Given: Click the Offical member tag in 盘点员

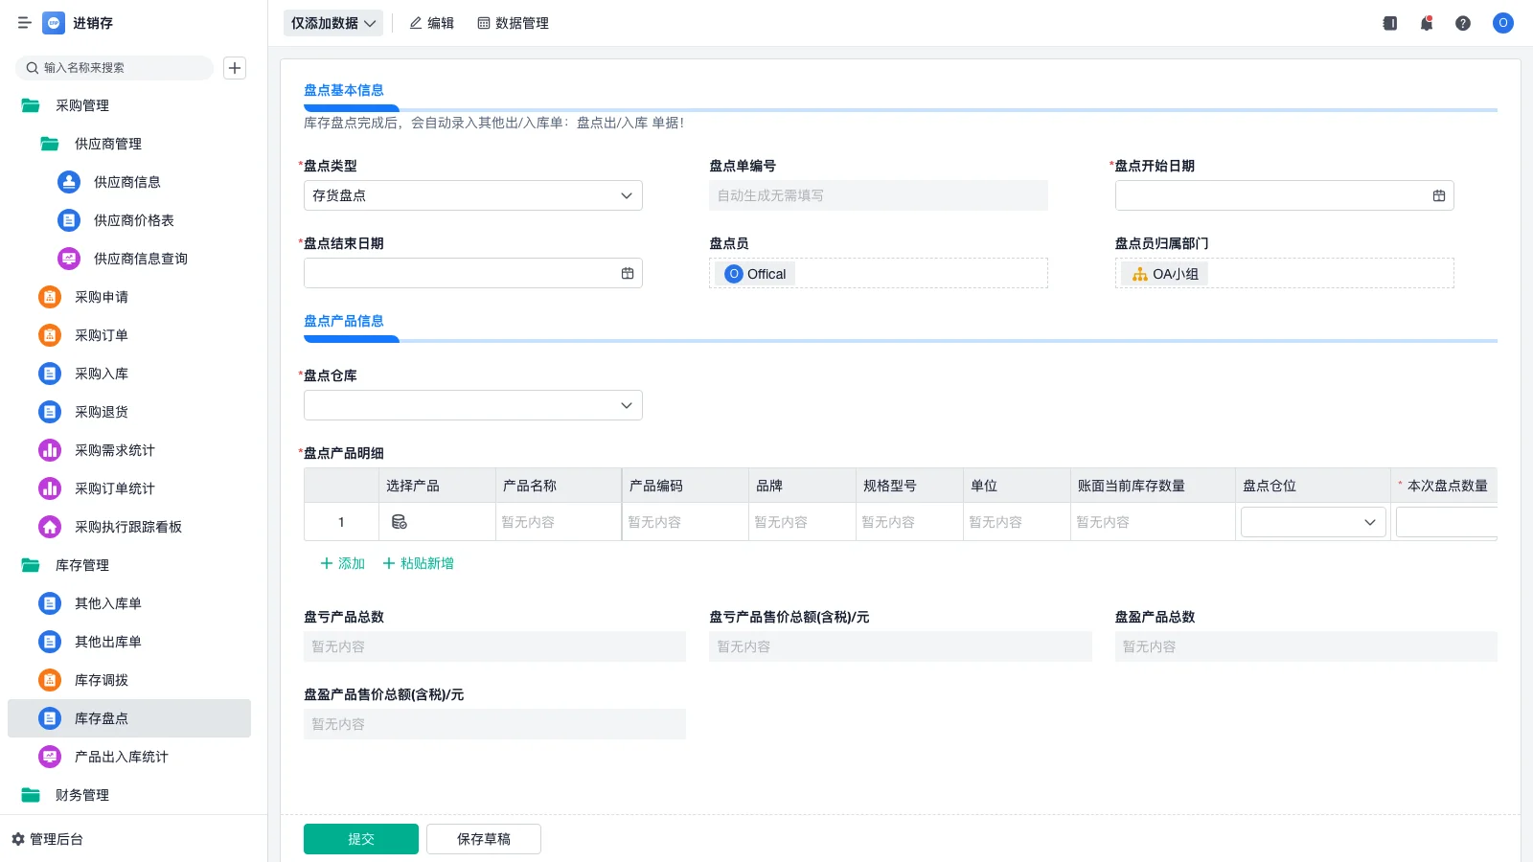Looking at the screenshot, I should pyautogui.click(x=756, y=274).
